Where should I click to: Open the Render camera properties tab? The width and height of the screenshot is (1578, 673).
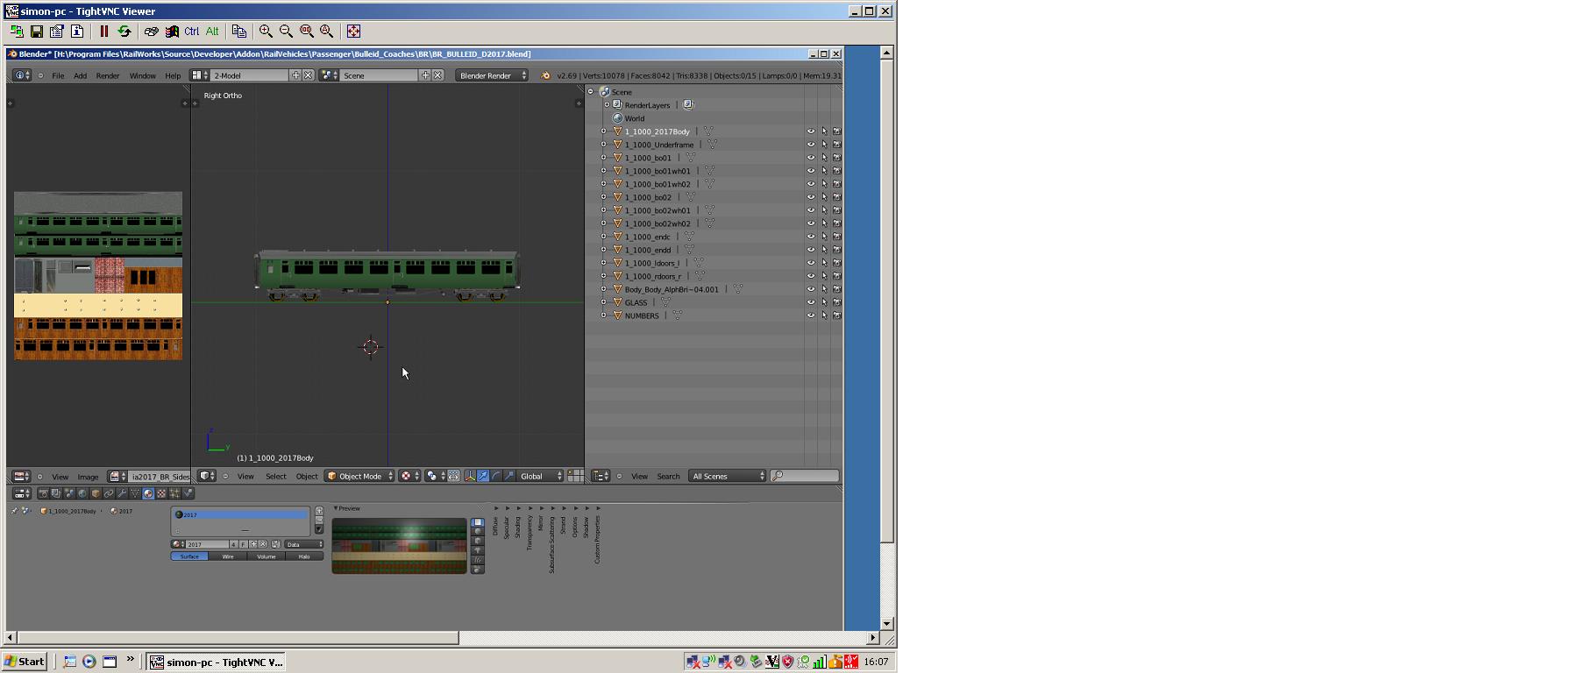44,493
